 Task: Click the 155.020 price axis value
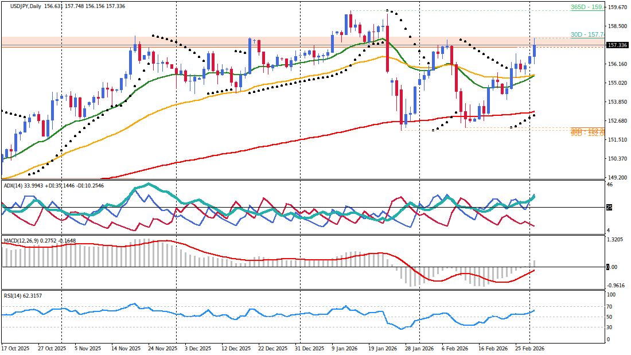[618, 83]
